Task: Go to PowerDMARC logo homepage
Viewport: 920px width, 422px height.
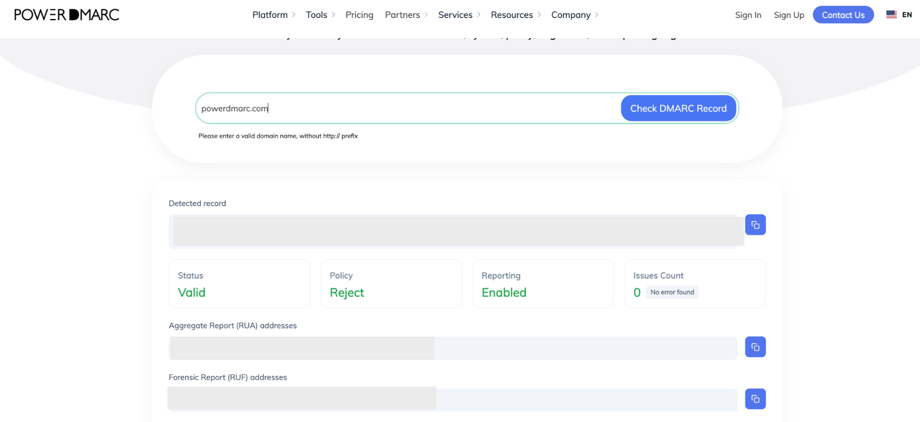Action: pyautogui.click(x=67, y=15)
